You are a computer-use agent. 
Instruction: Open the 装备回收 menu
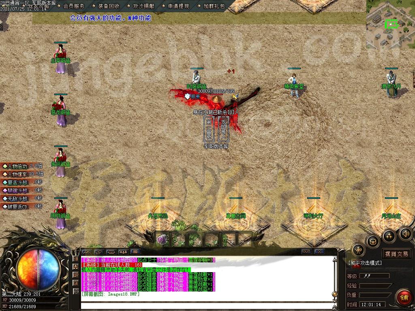(x=109, y=6)
